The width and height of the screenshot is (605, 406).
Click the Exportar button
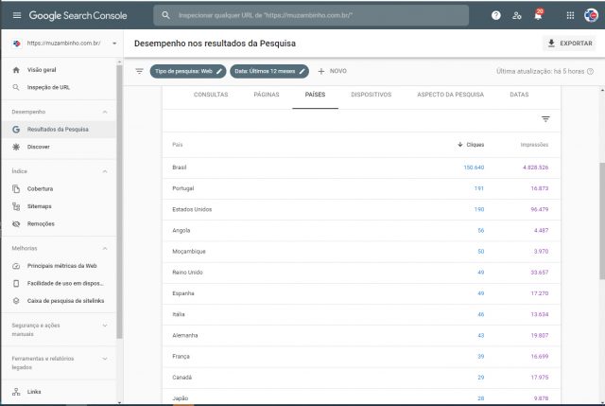coord(569,44)
